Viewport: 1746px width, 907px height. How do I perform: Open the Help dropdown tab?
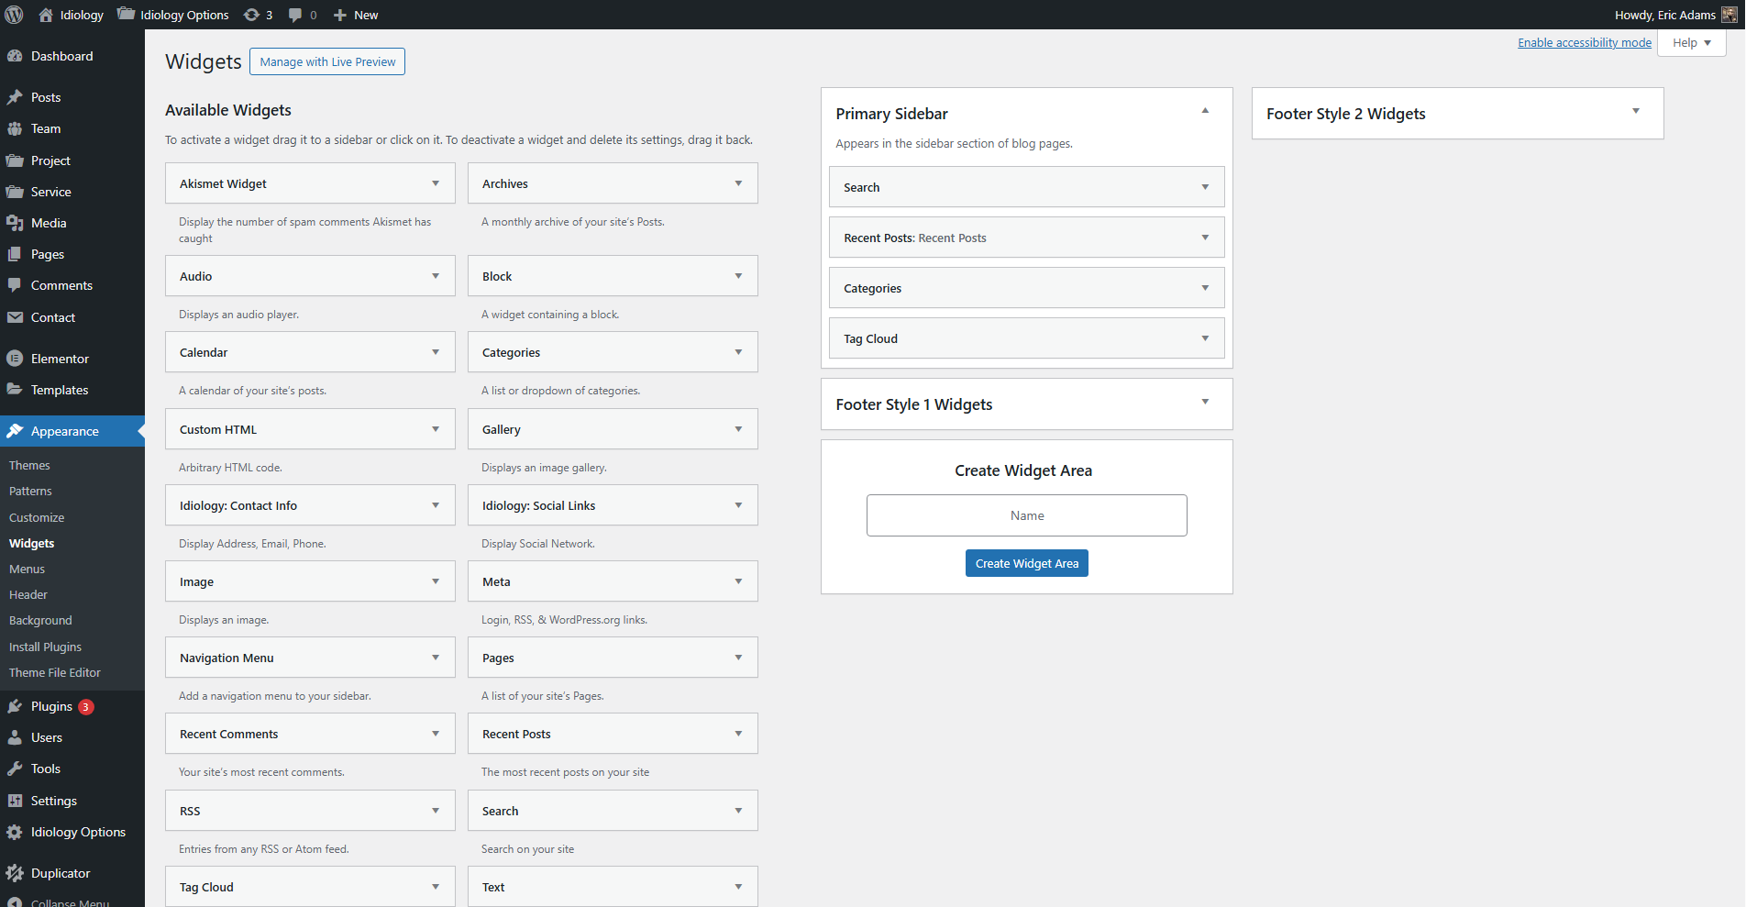coord(1691,43)
